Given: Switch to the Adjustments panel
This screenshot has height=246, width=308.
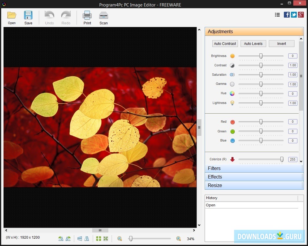Looking at the screenshot, I should pyautogui.click(x=254, y=31).
